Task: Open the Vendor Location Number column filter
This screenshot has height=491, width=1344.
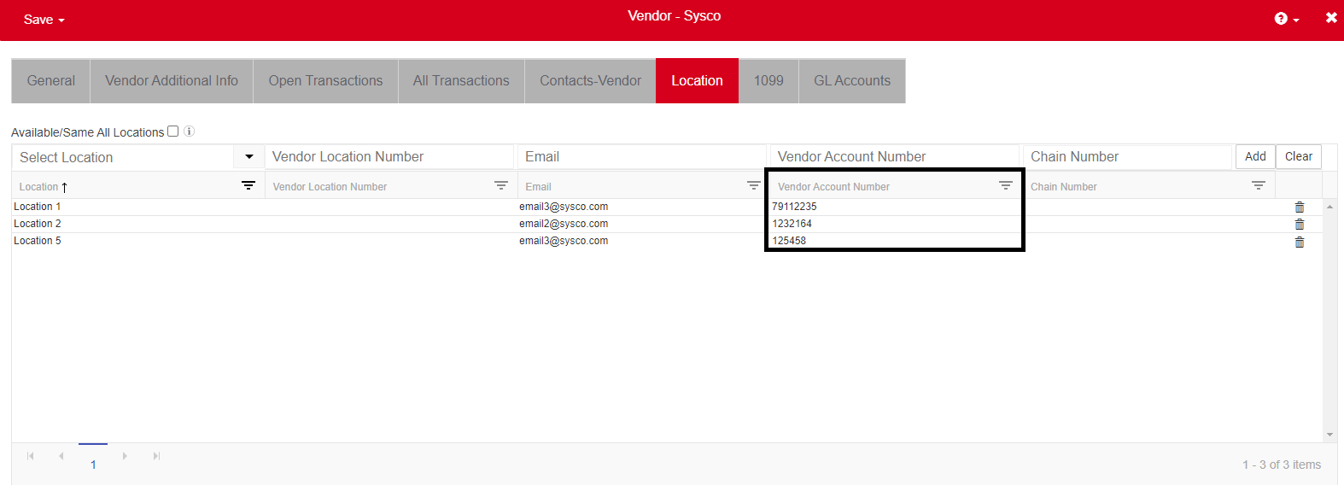Action: [501, 185]
